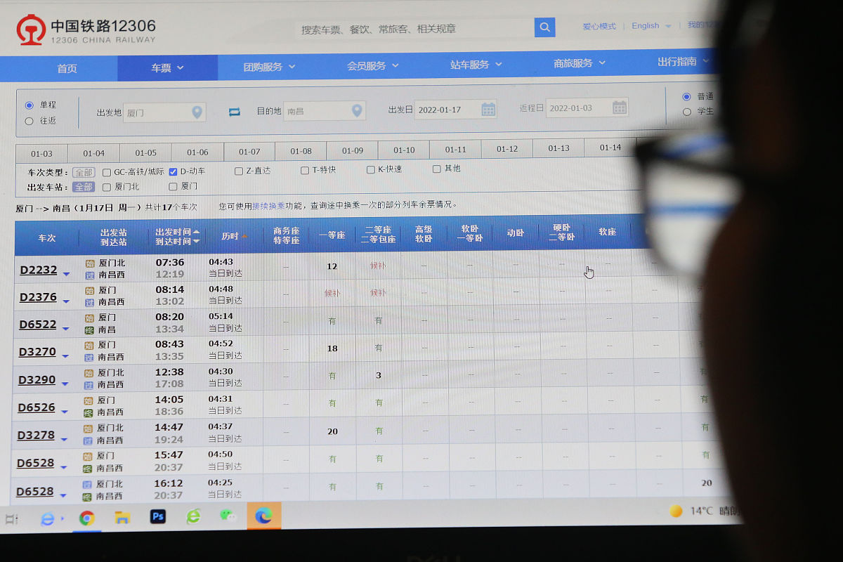Select the 01-08 date tab
This screenshot has height=562, width=843.
click(301, 152)
